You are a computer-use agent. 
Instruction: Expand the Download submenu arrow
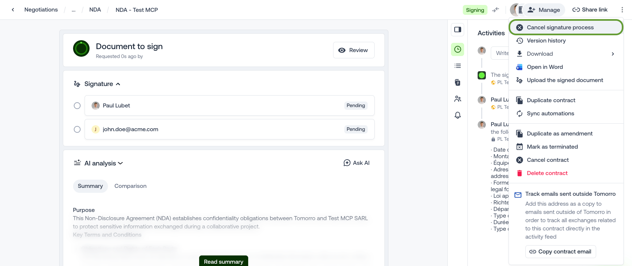pyautogui.click(x=613, y=54)
